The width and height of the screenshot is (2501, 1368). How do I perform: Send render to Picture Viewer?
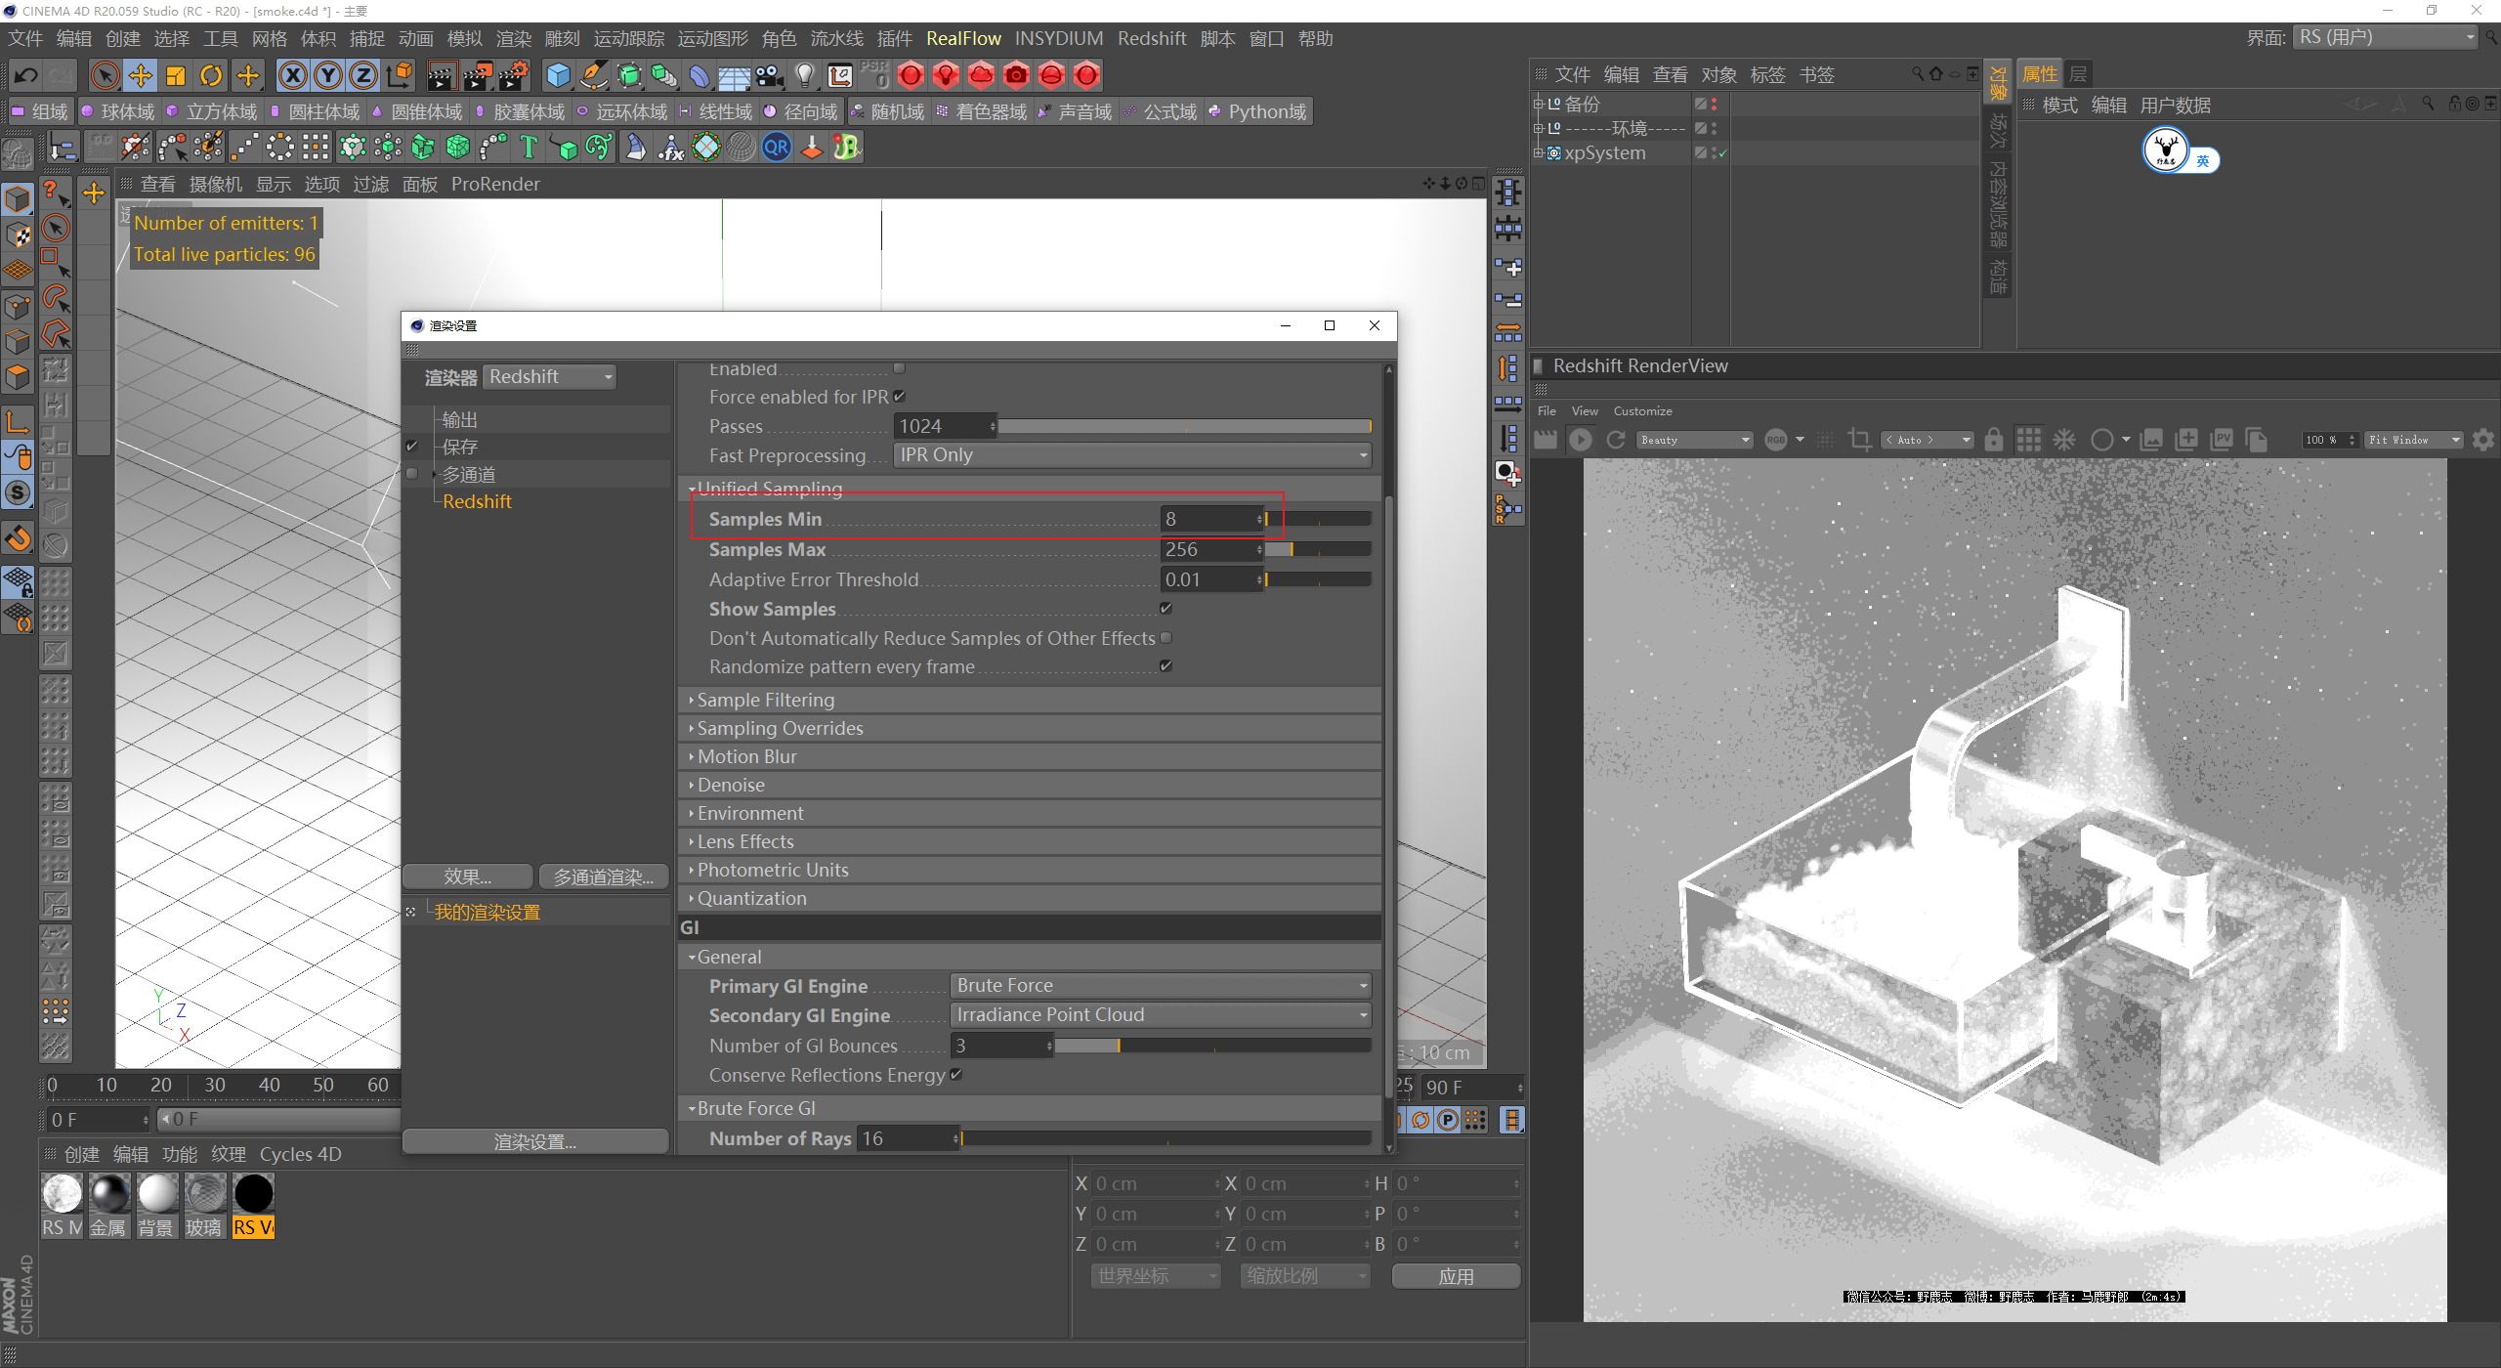[2222, 440]
